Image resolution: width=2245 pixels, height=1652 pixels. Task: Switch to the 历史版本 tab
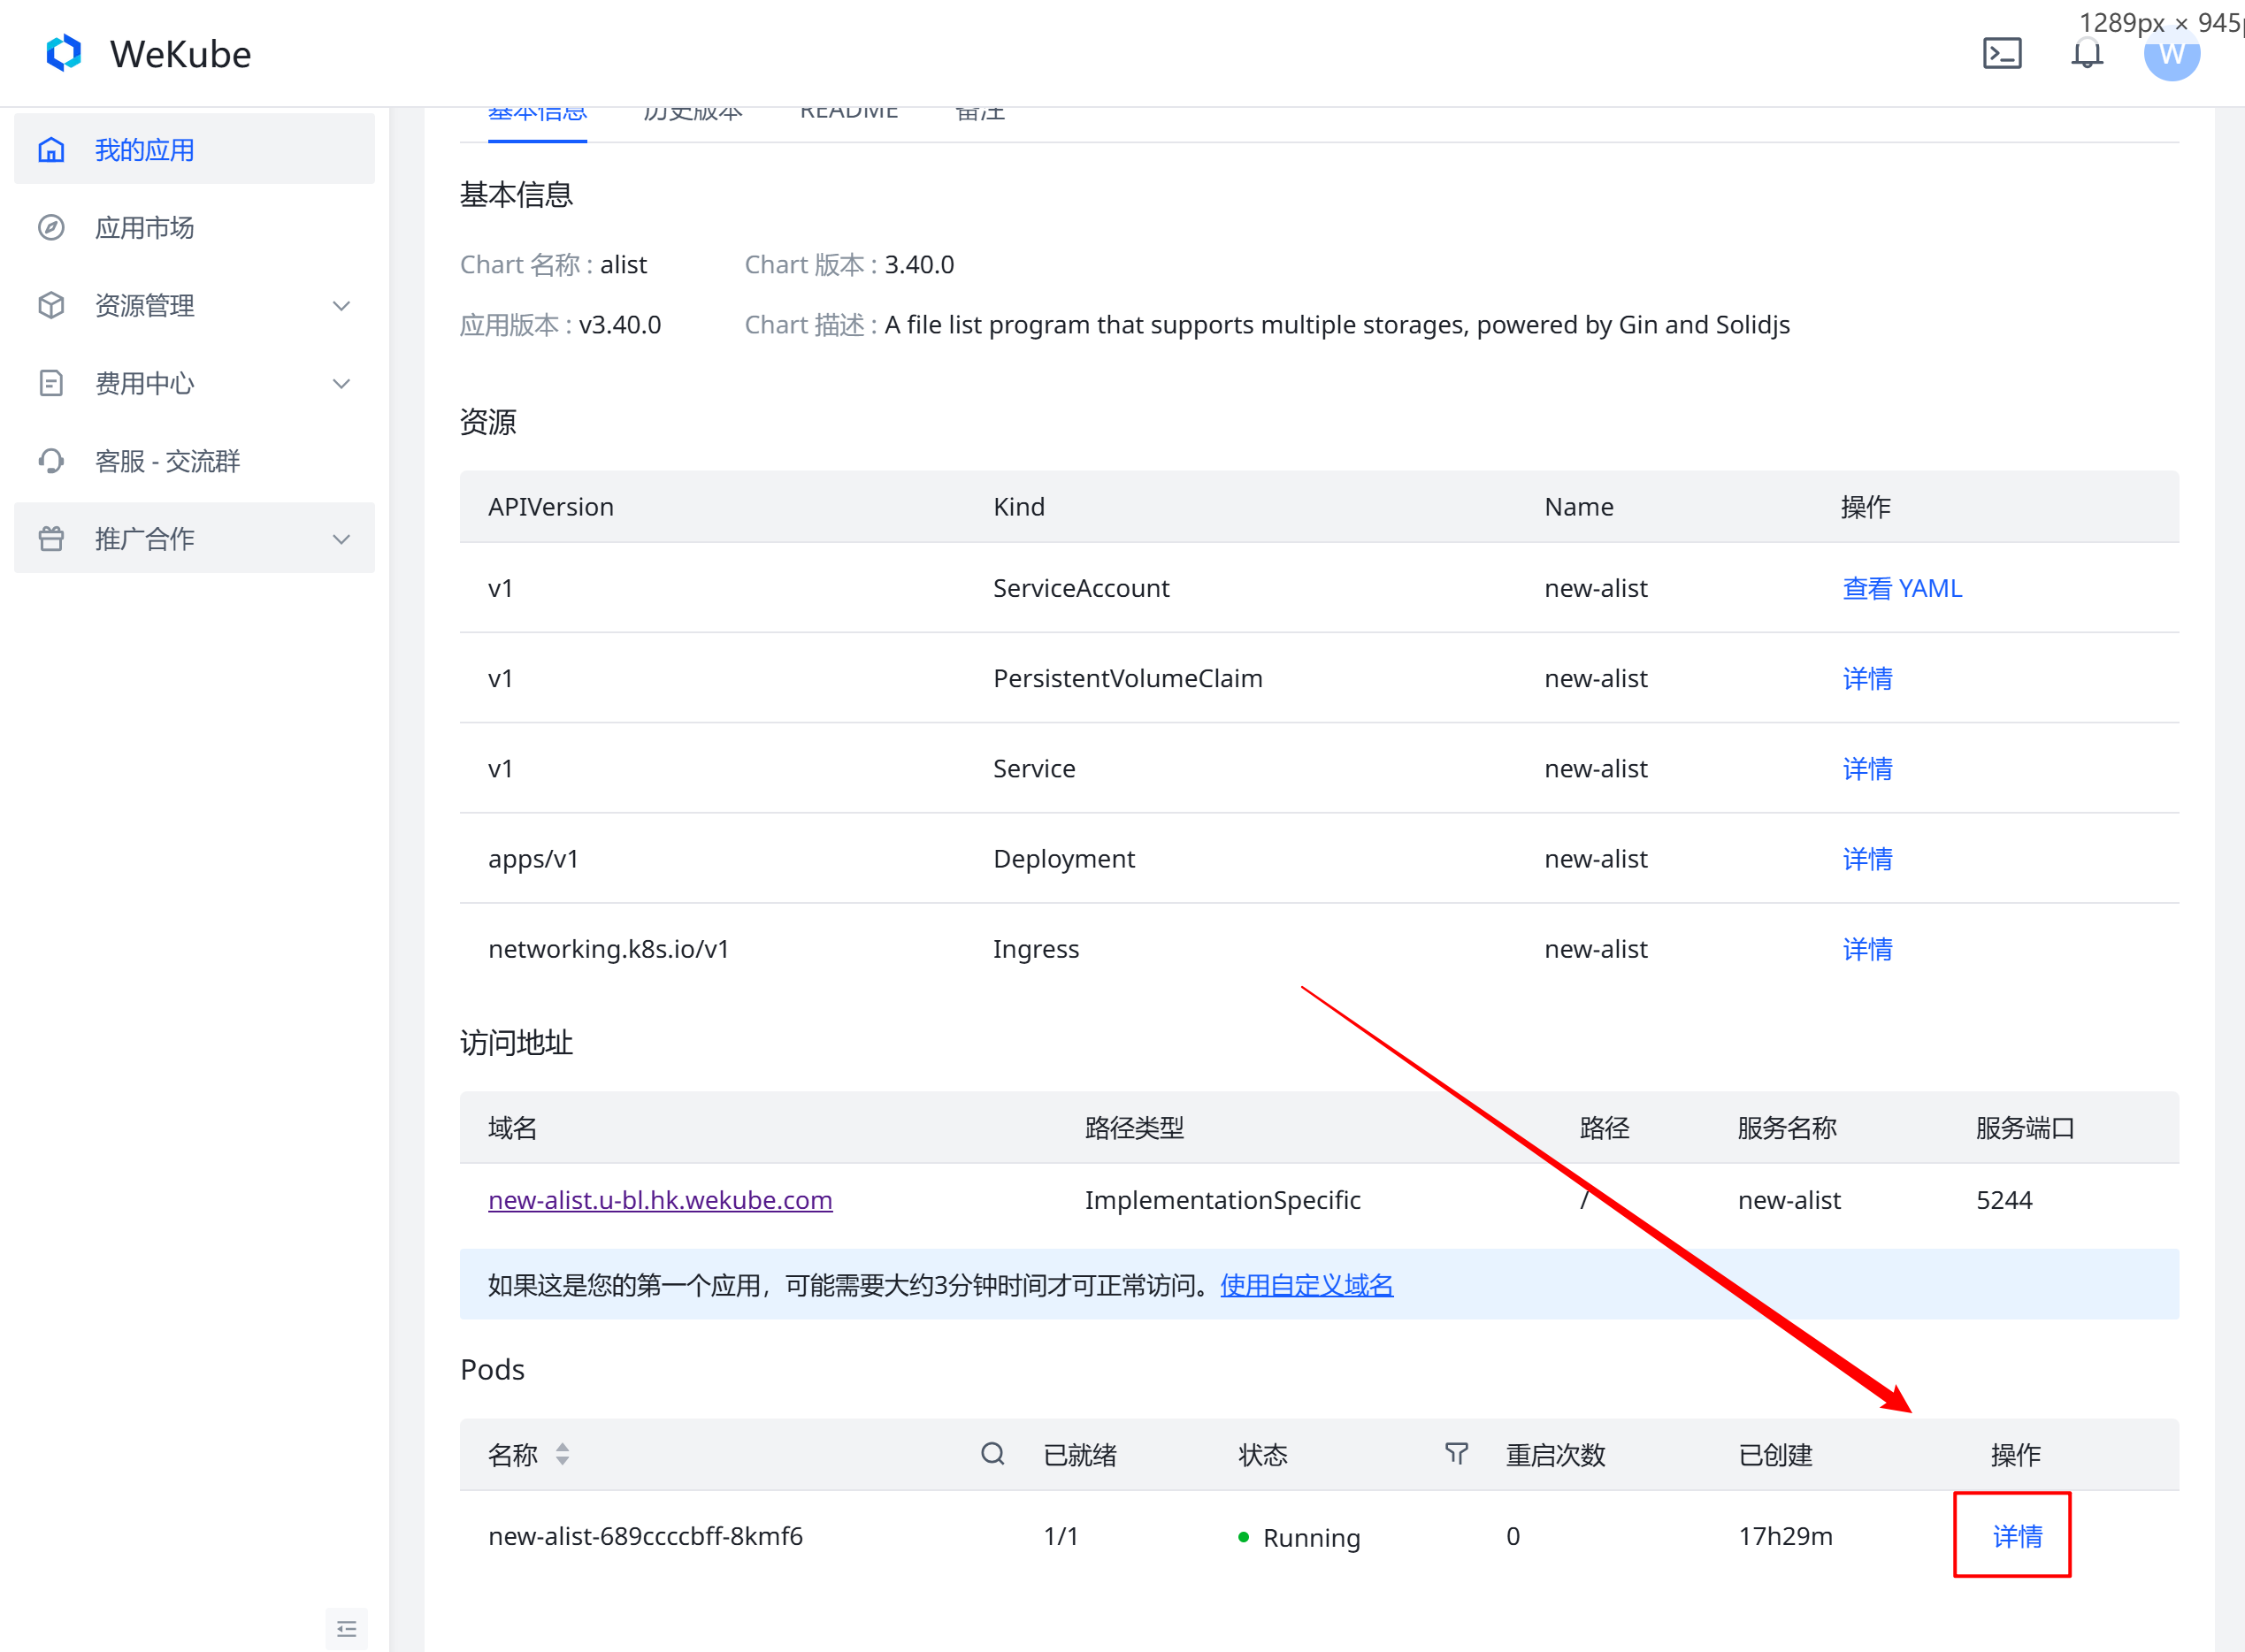[x=693, y=113]
